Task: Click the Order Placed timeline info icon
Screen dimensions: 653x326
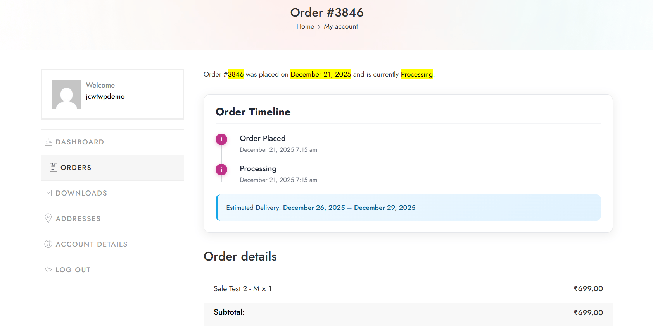Action: tap(221, 139)
